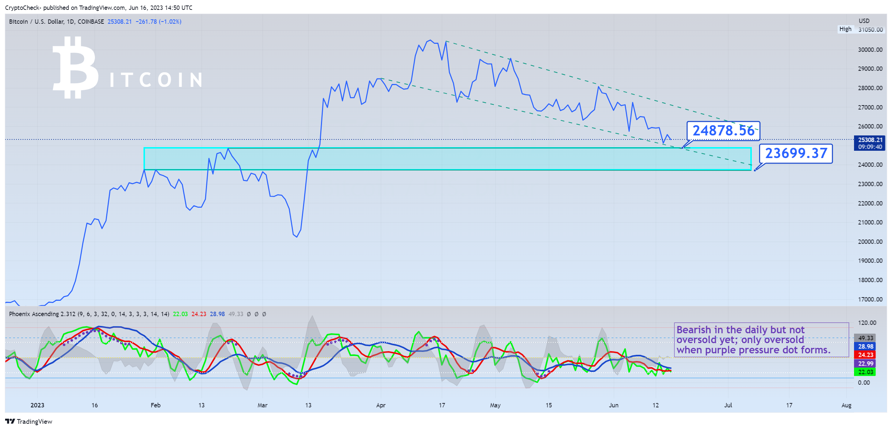Click the 17000.00 price axis label

pos(870,299)
